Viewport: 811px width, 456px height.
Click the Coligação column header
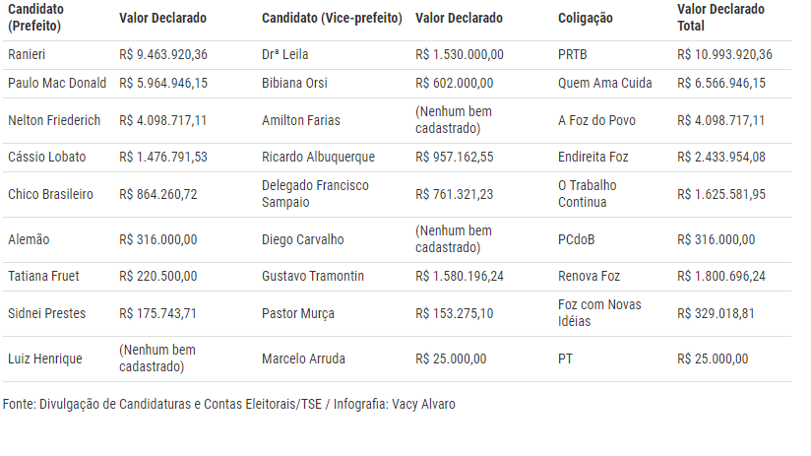click(x=585, y=18)
